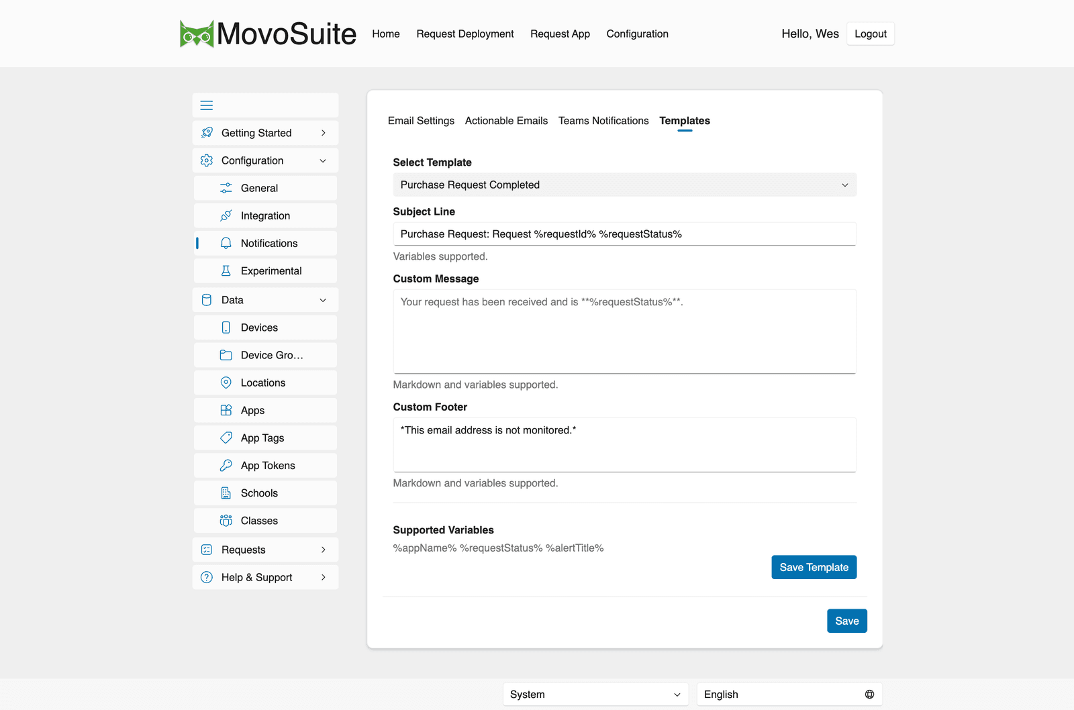
Task: Click the Devices phone icon
Action: 226,327
